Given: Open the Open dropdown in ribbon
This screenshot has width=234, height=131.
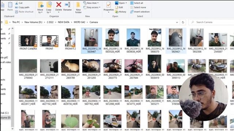Looking at the screenshot, I should pos(121,3).
